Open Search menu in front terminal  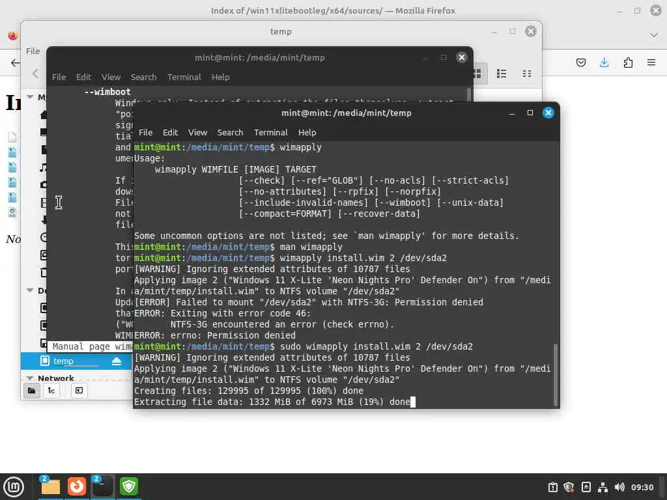click(x=230, y=132)
